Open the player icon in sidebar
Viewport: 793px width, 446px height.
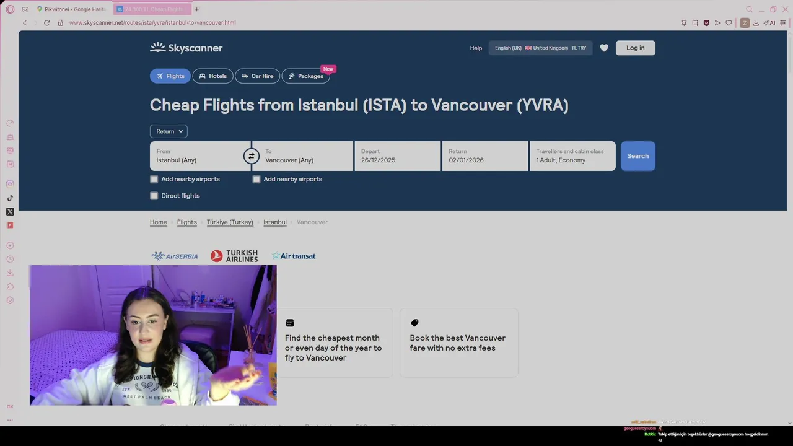(x=10, y=245)
